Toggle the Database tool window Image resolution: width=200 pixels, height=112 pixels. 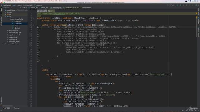click(x=199, y=21)
